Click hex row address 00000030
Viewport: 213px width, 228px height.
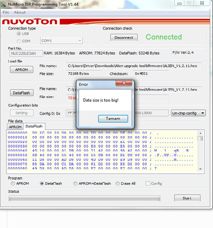tap(17, 146)
